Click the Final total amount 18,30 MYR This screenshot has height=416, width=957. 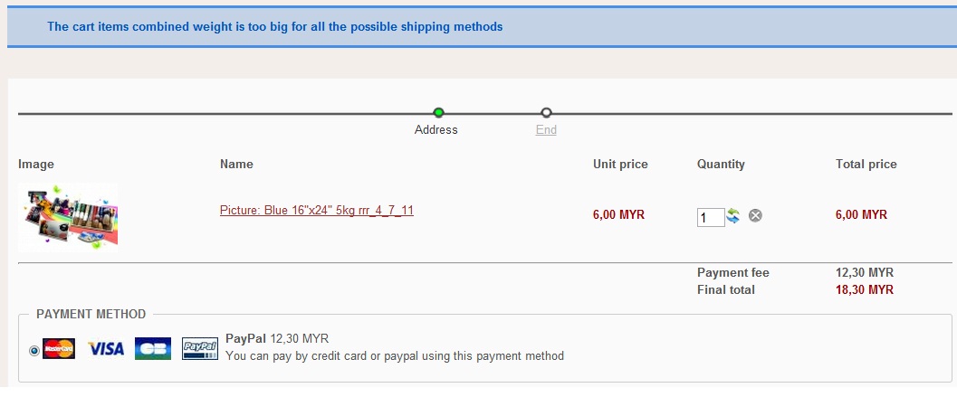click(864, 290)
